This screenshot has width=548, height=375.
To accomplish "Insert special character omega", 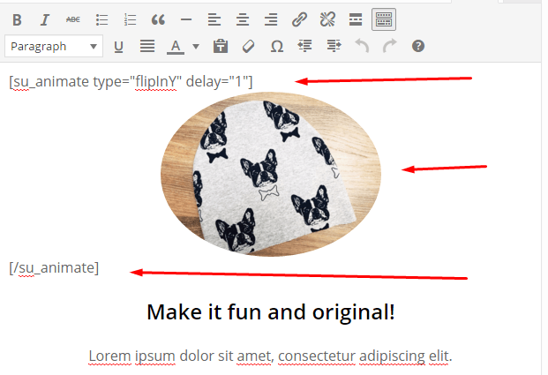I will 276,46.
